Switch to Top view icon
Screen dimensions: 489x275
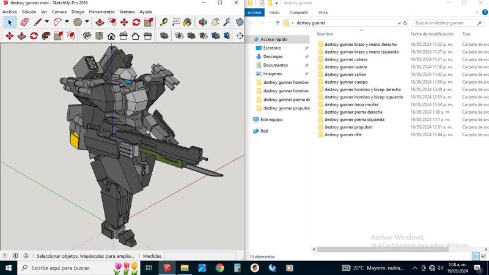click(x=99, y=36)
